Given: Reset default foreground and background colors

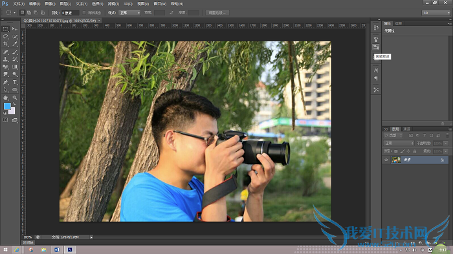Looking at the screenshot, I should [5, 114].
